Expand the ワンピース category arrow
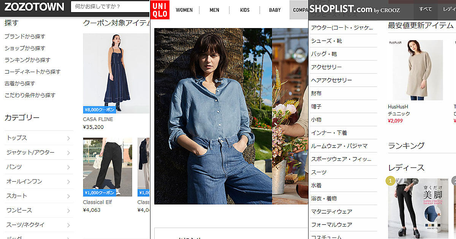 point(68,211)
